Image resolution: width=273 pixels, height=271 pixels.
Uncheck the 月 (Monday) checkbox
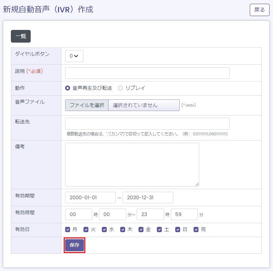(68, 230)
